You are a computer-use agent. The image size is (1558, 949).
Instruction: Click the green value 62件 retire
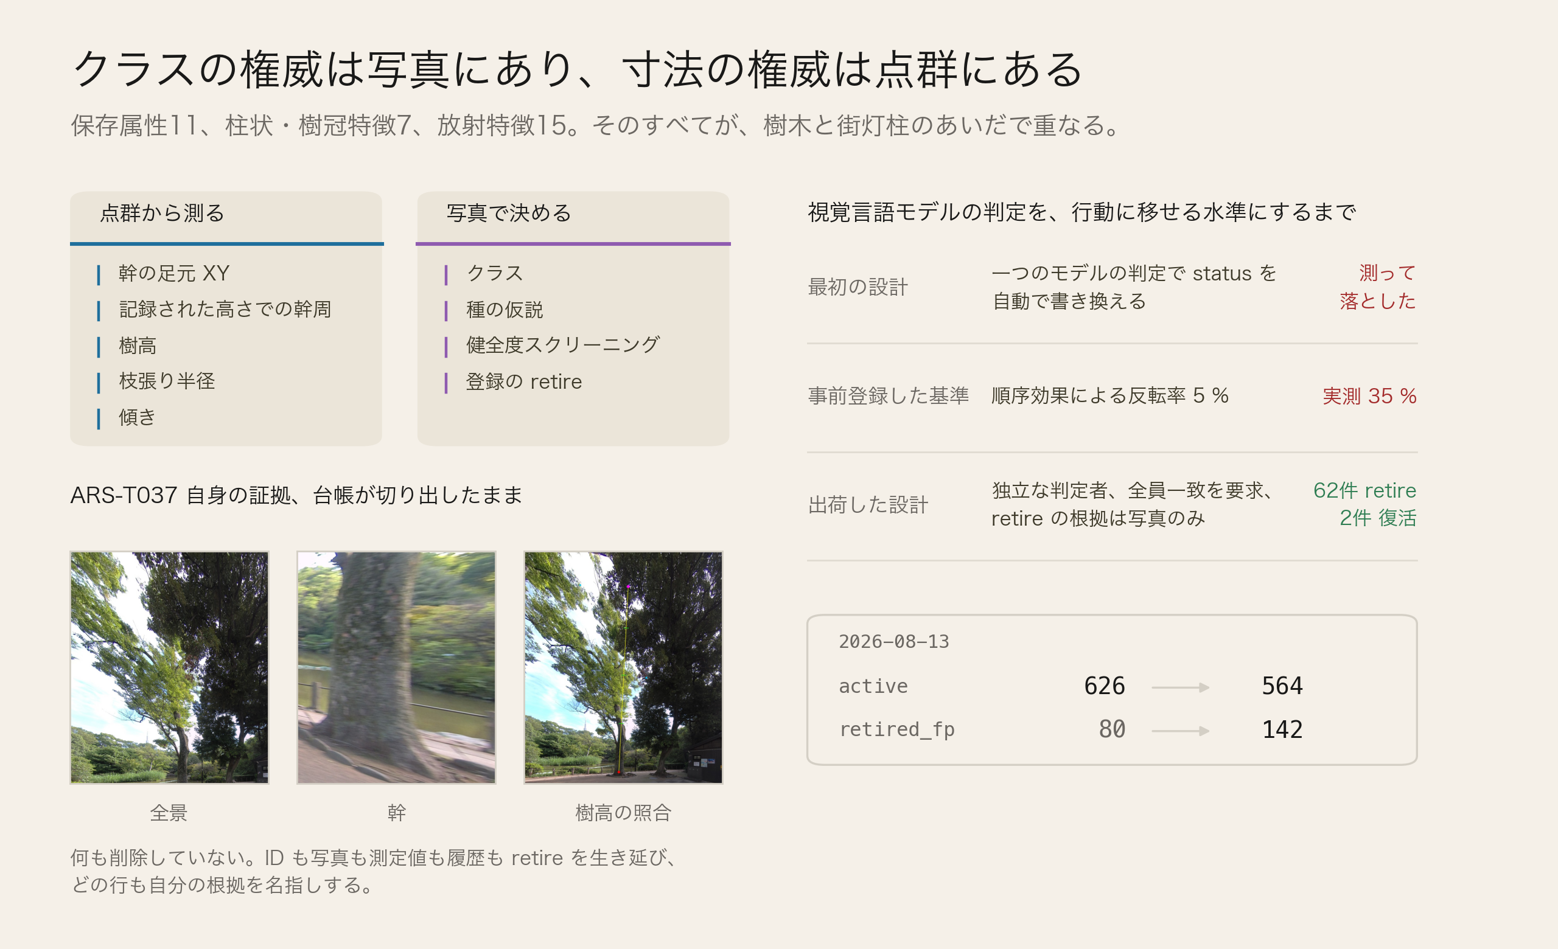(x=1364, y=491)
